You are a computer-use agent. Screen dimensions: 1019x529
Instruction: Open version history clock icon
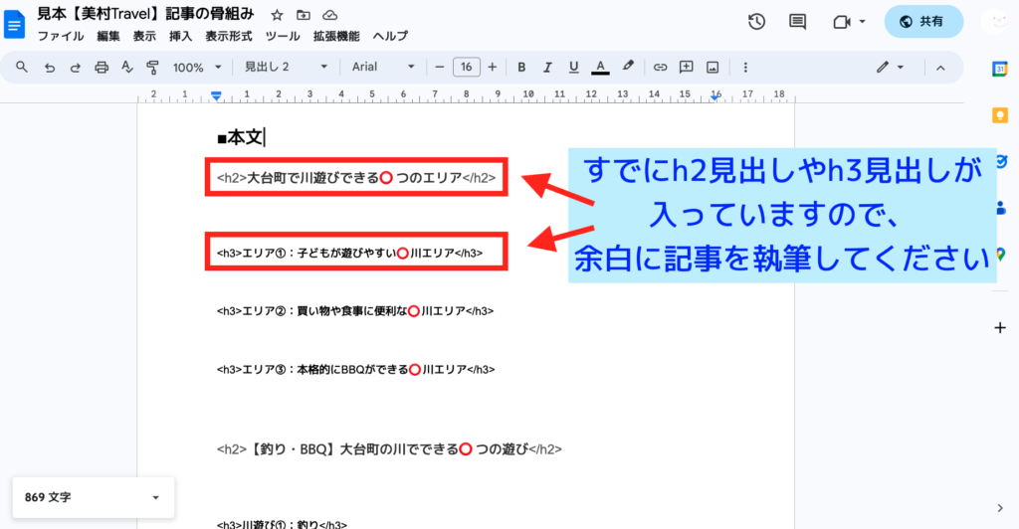(756, 21)
